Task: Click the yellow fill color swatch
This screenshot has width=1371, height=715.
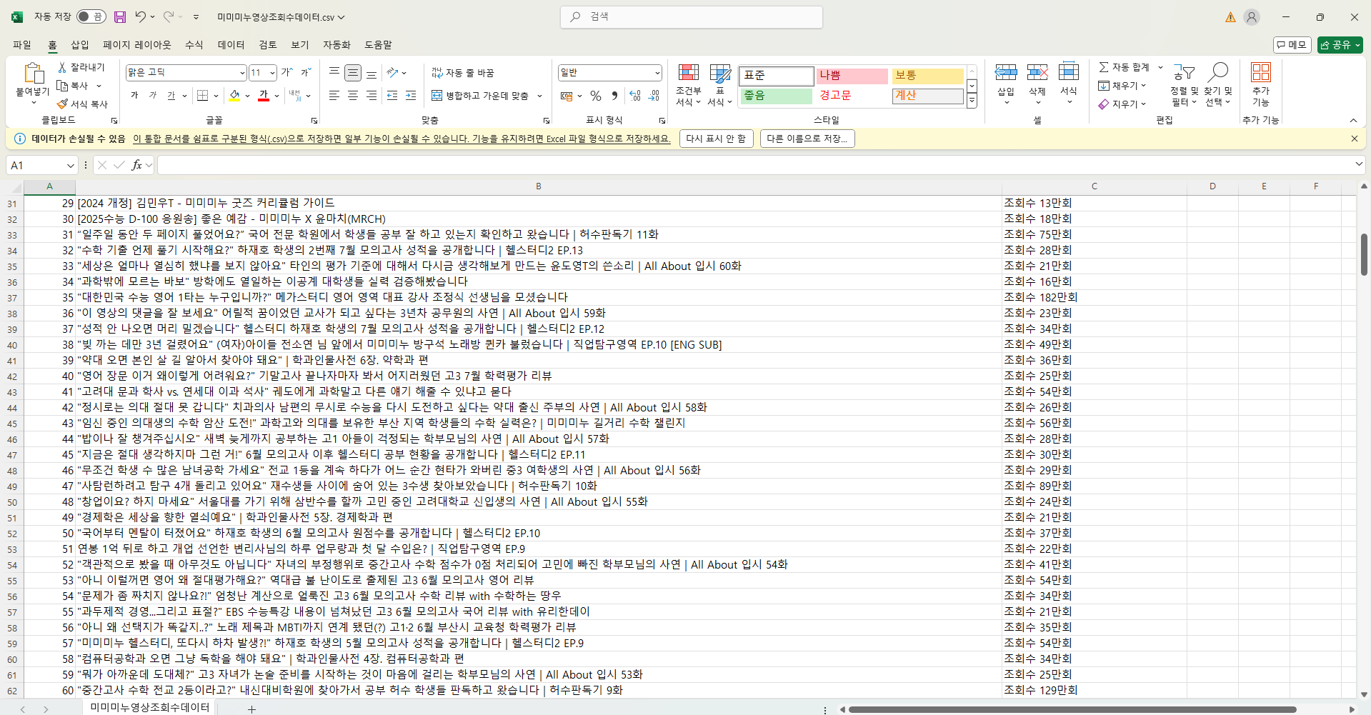Action: pos(234,96)
